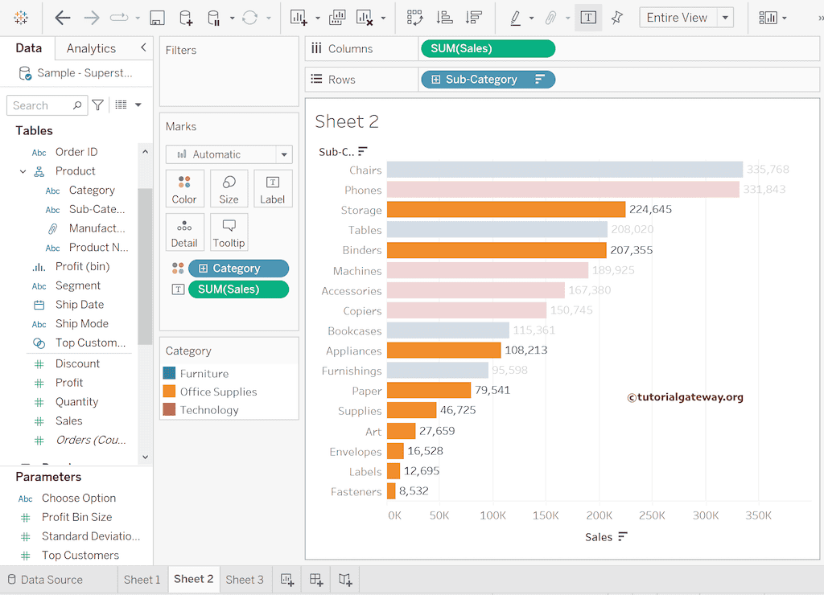Screen dimensions: 824x595
Task: Collapse the Product hierarchy in Tables
Action: pyautogui.click(x=23, y=171)
